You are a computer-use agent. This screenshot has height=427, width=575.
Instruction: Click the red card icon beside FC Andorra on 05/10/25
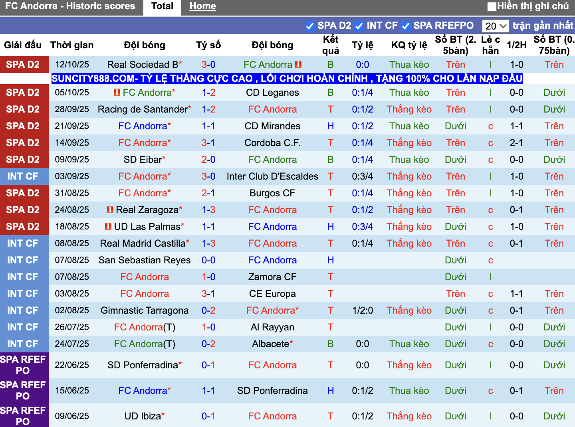(117, 92)
